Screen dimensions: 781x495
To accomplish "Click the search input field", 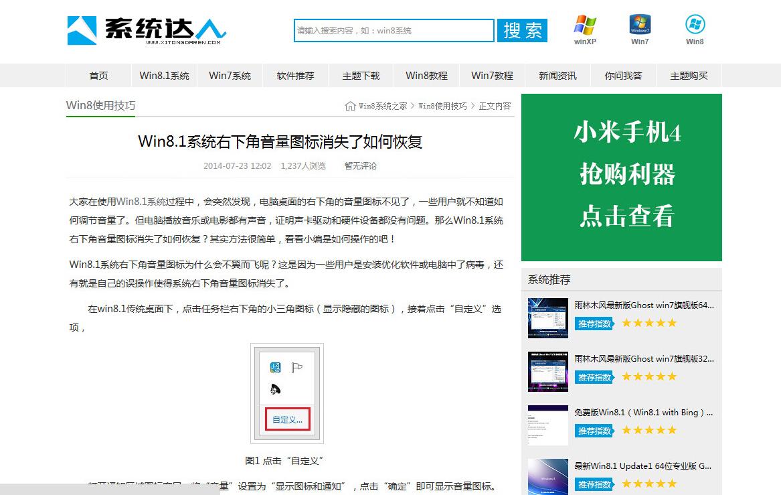I will 394,30.
